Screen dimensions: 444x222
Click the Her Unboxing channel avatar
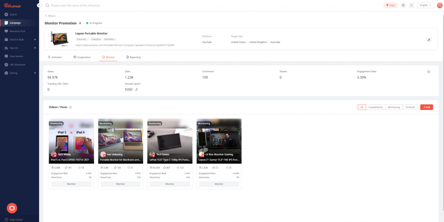(103, 154)
